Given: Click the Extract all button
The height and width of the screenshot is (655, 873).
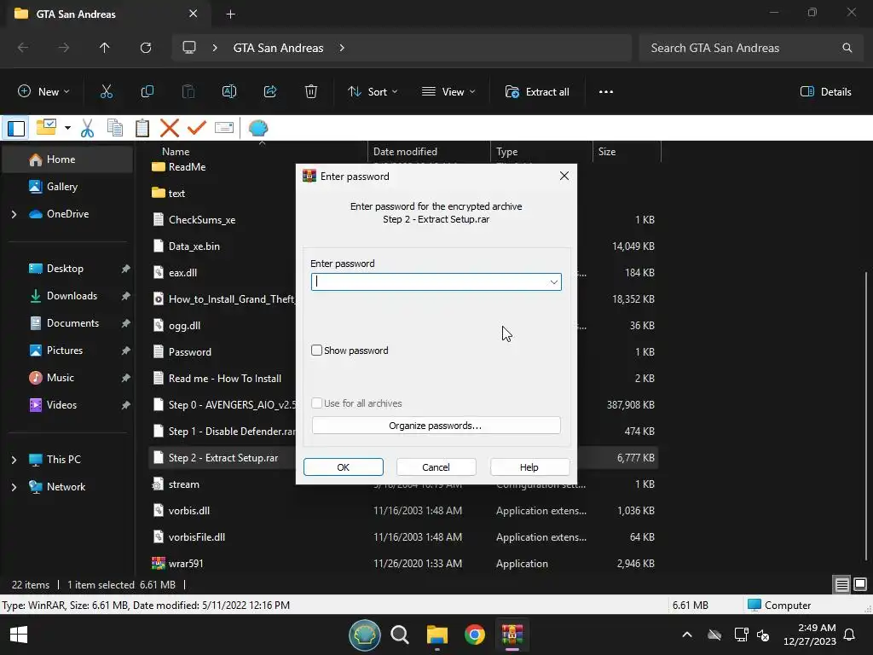Looking at the screenshot, I should coord(537,92).
